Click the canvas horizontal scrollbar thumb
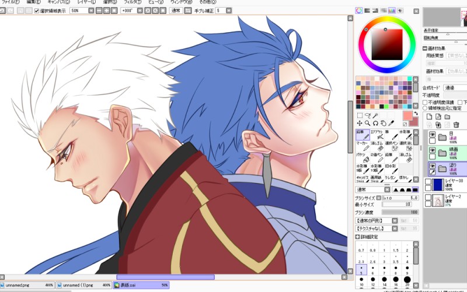Screen dimensions: 467x292 point(165,277)
